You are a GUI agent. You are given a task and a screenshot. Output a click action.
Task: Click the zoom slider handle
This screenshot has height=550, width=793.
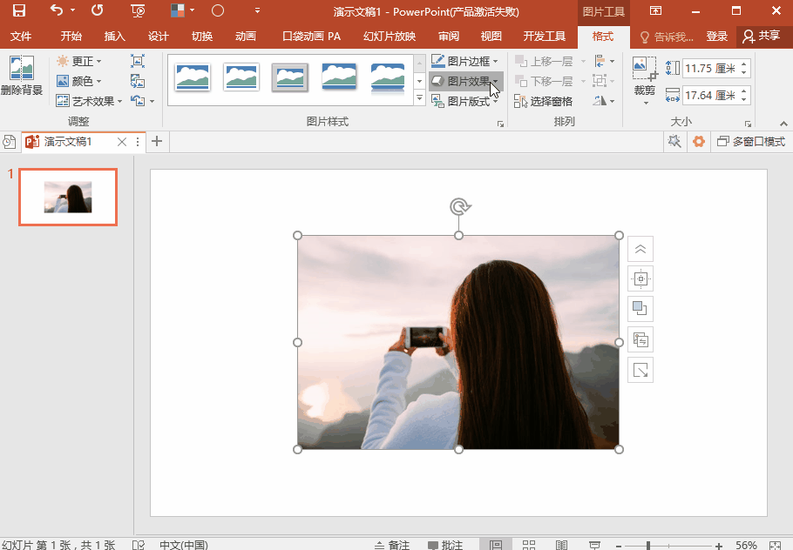(x=648, y=546)
